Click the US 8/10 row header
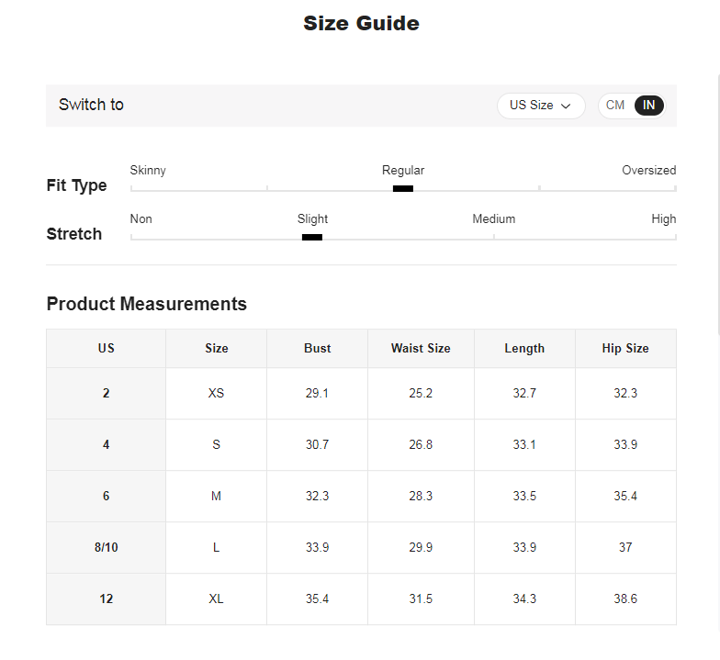This screenshot has height=660, width=720. (x=107, y=547)
